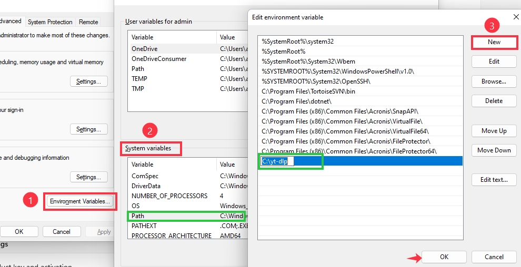Switch to the System Protection tab
This screenshot has height=267, width=521.
[x=50, y=22]
